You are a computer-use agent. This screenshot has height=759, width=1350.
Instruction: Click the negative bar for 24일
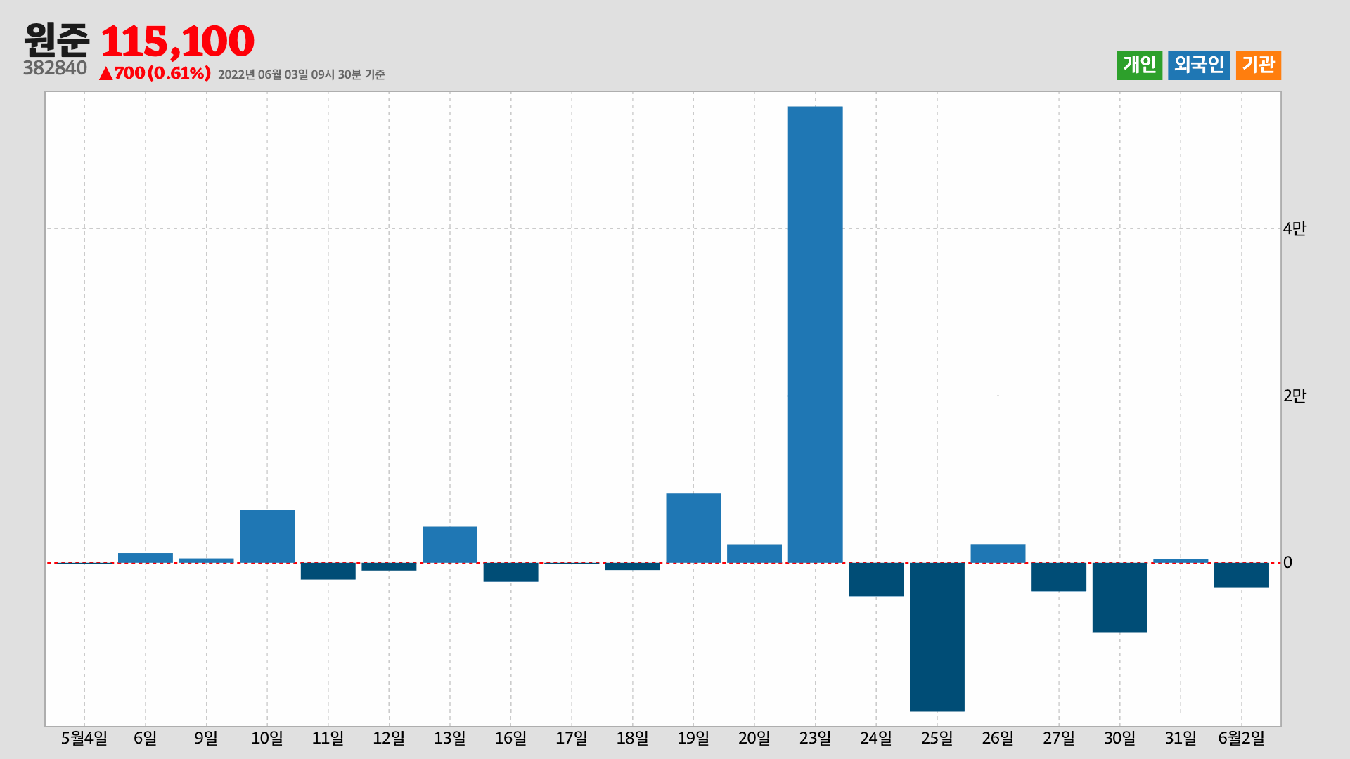coord(876,579)
